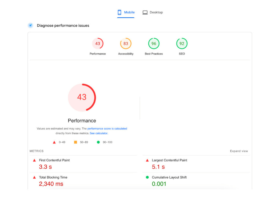Click the SEO label under the gauge
The height and width of the screenshot is (197, 263).
point(182,54)
